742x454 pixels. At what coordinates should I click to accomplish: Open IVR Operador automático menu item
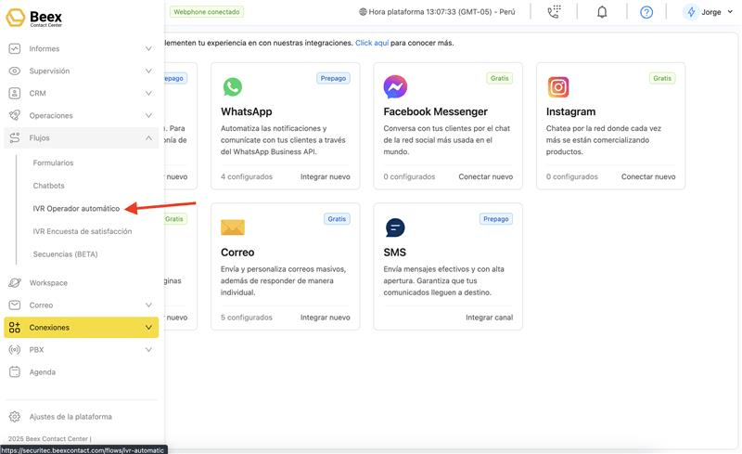pos(76,208)
